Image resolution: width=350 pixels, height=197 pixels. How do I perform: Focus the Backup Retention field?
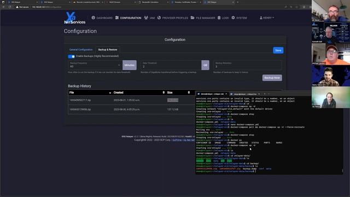click(248, 65)
